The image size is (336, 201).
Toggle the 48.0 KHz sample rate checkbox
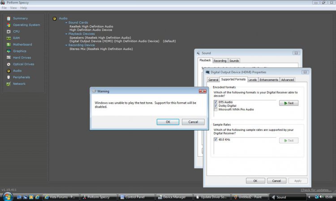click(x=215, y=139)
